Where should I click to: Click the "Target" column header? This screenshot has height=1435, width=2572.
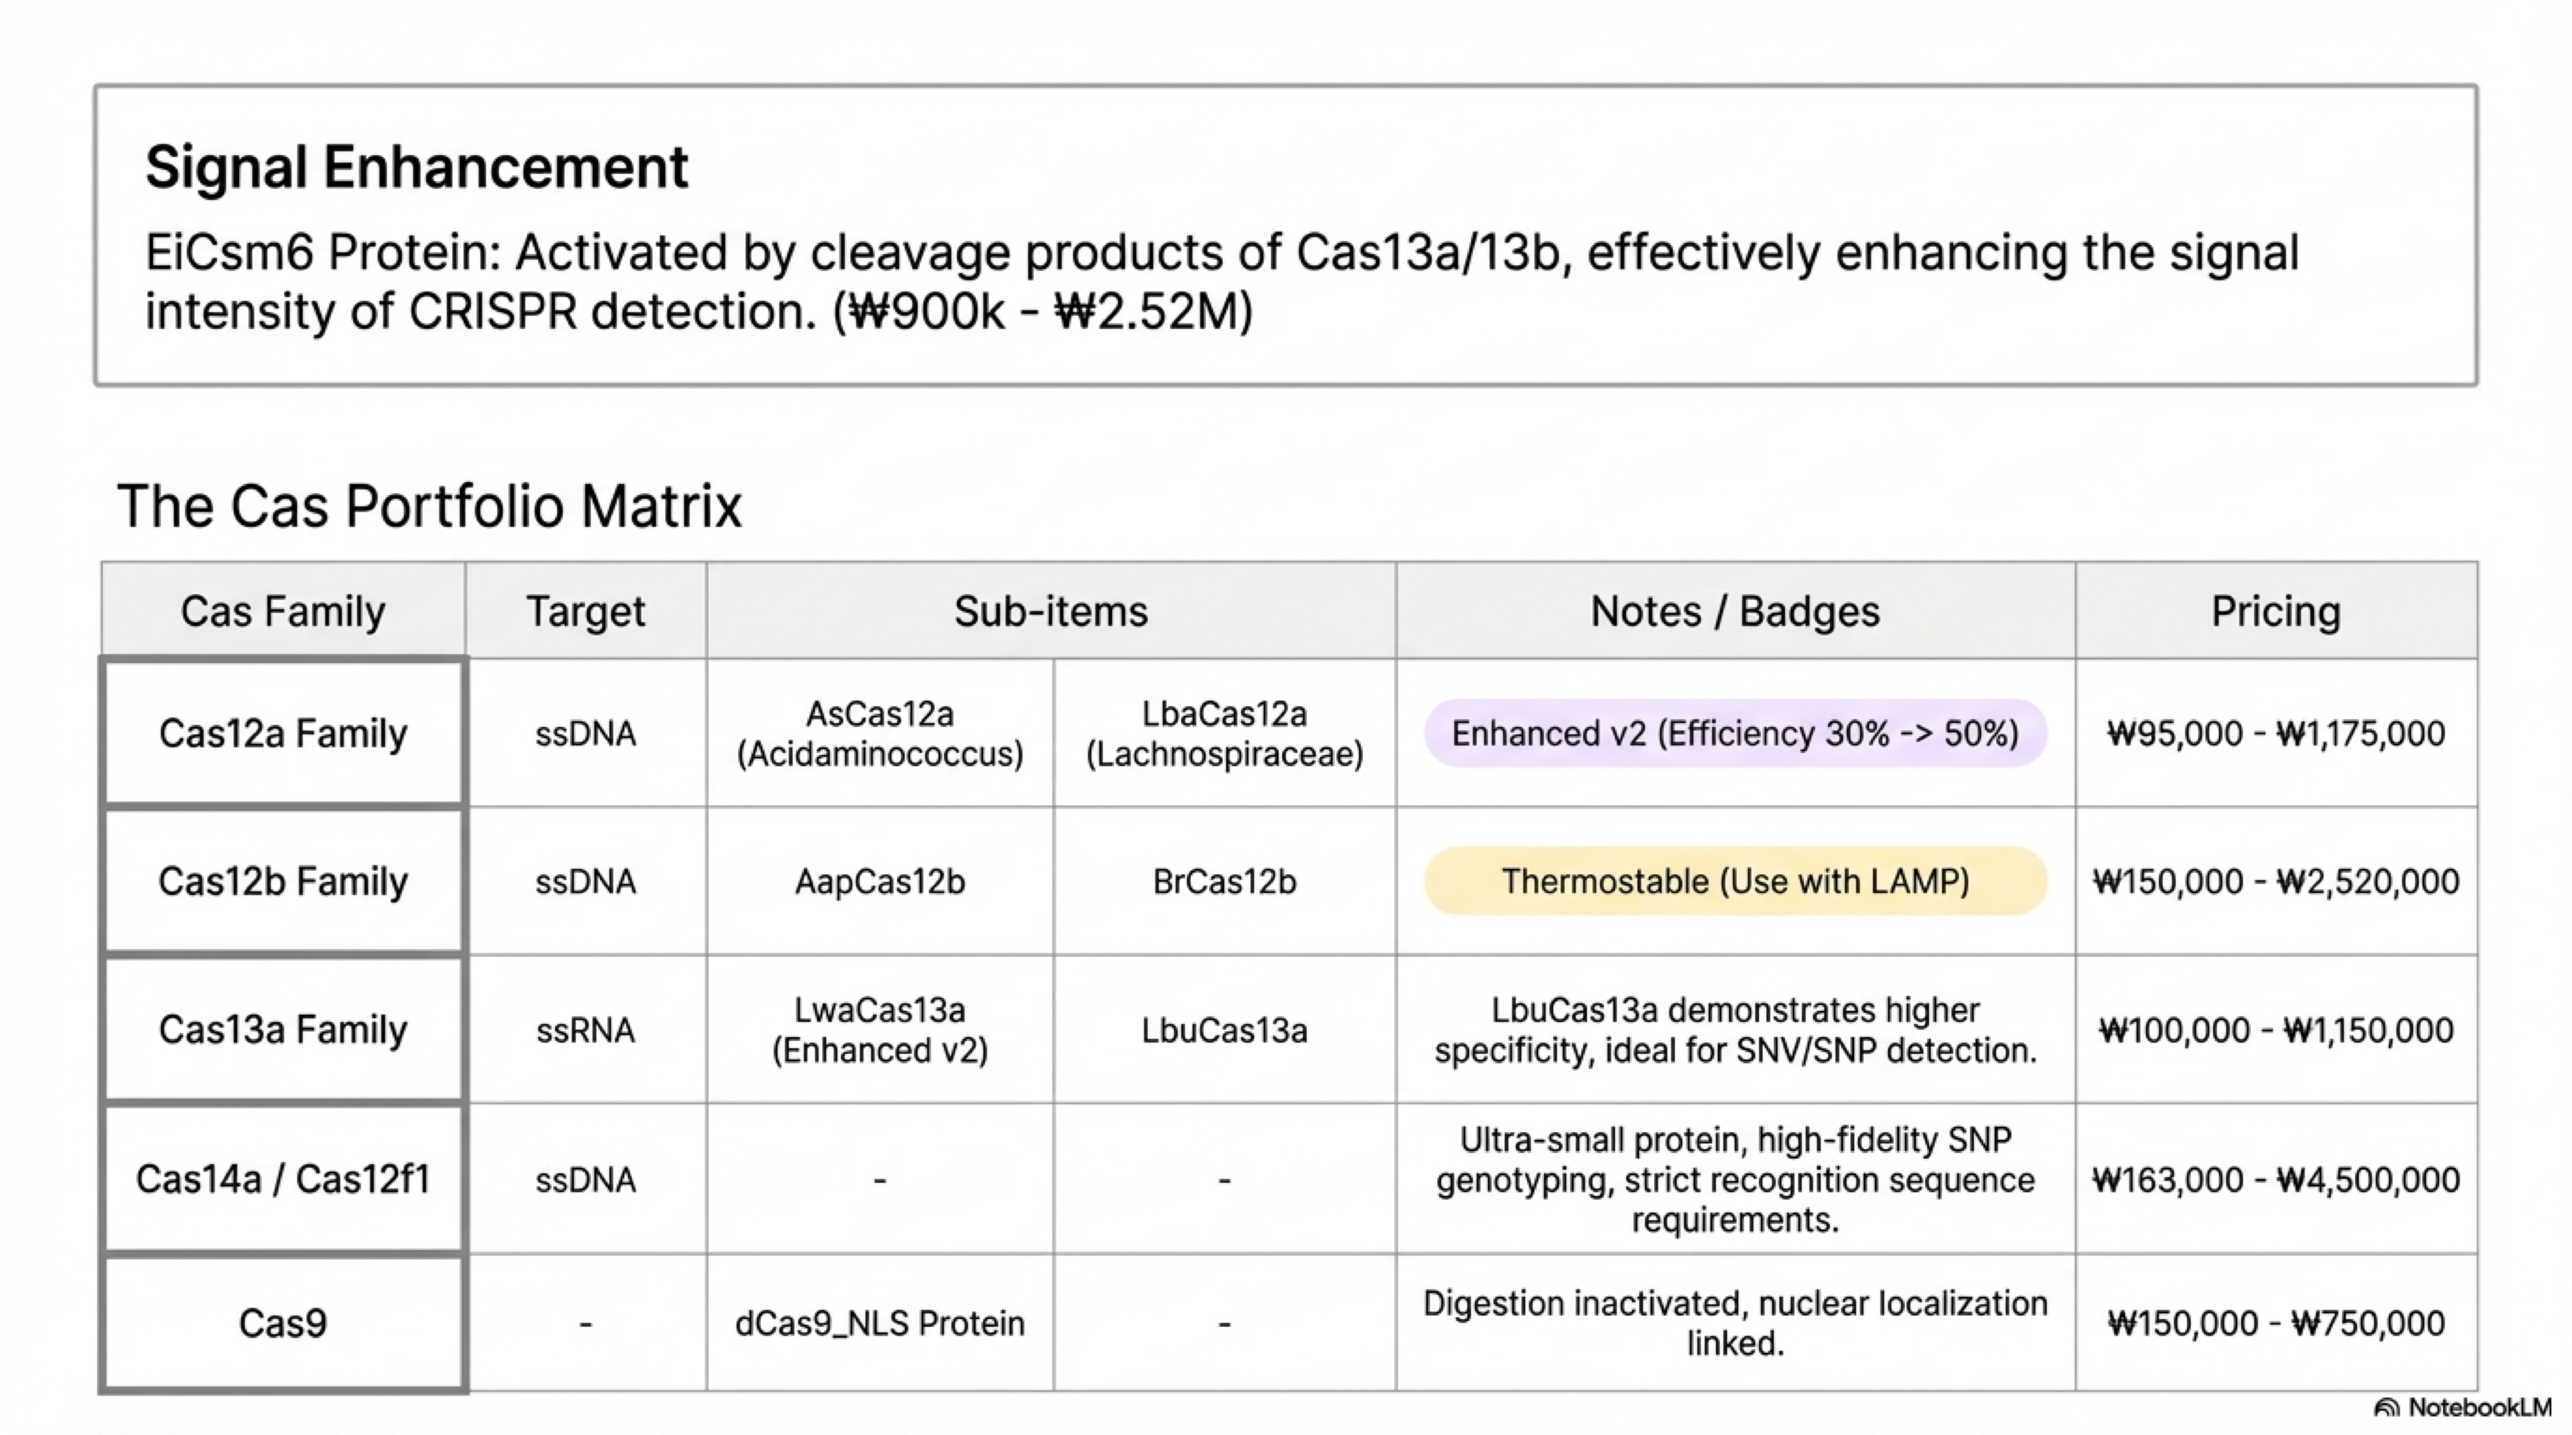pyautogui.click(x=586, y=611)
